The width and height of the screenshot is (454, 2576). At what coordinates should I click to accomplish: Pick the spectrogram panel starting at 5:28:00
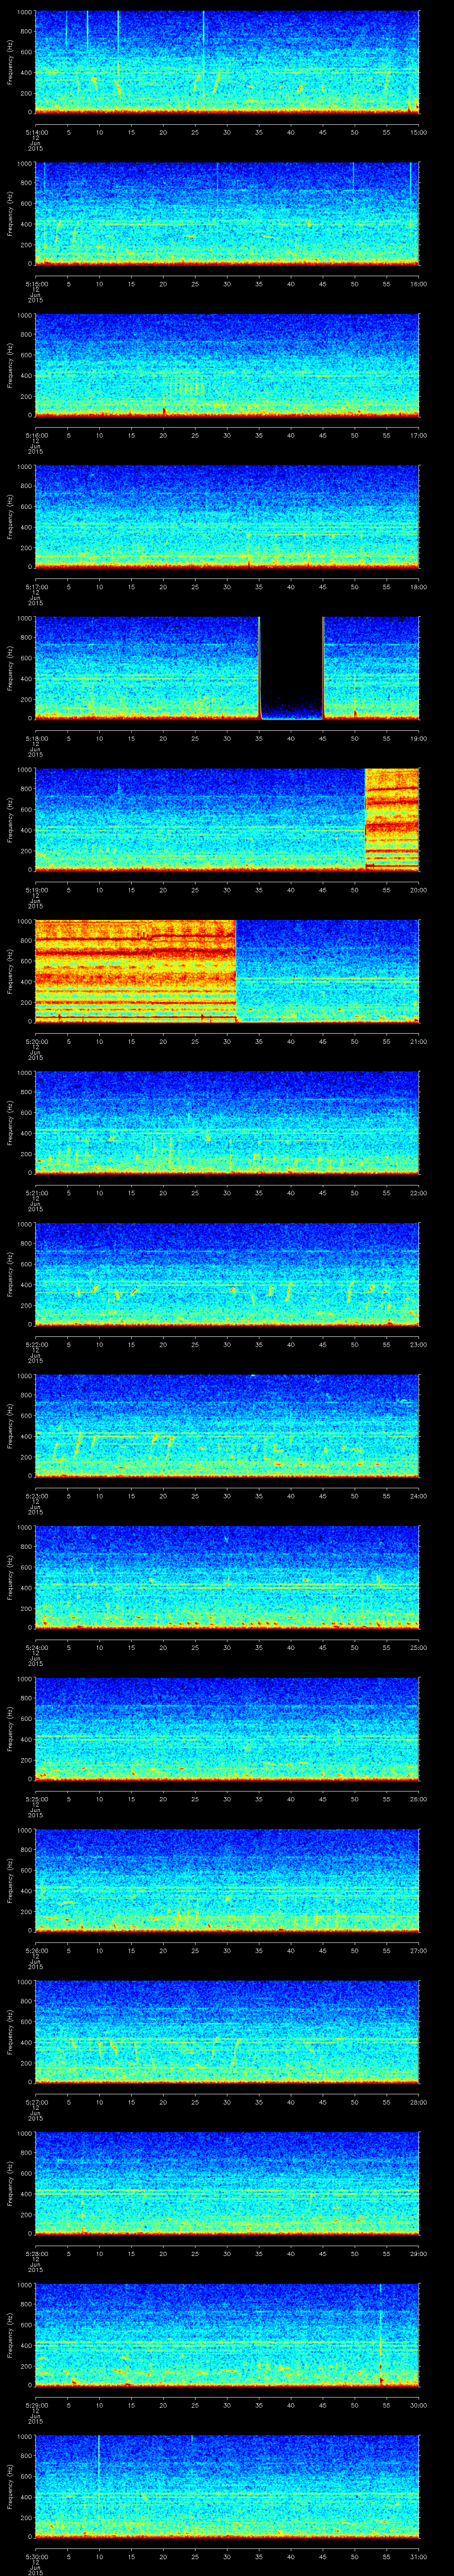coord(227,2183)
